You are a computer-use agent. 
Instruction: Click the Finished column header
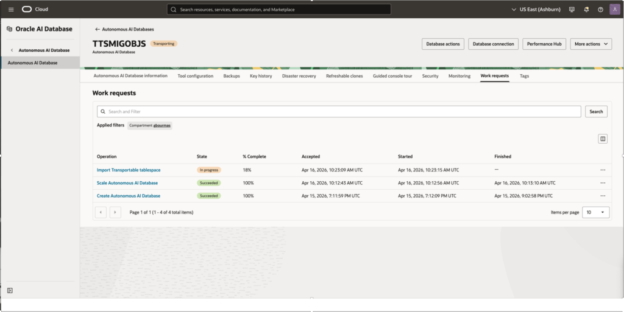[x=503, y=156]
